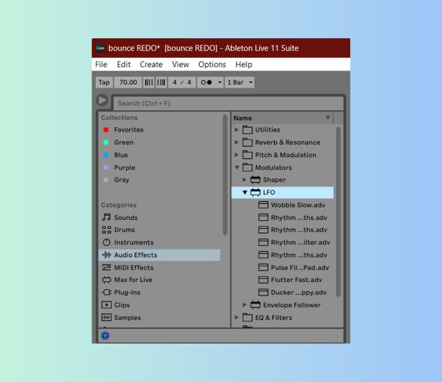Image resolution: width=442 pixels, height=382 pixels.
Task: Open the Create menu
Action: pyautogui.click(x=151, y=64)
